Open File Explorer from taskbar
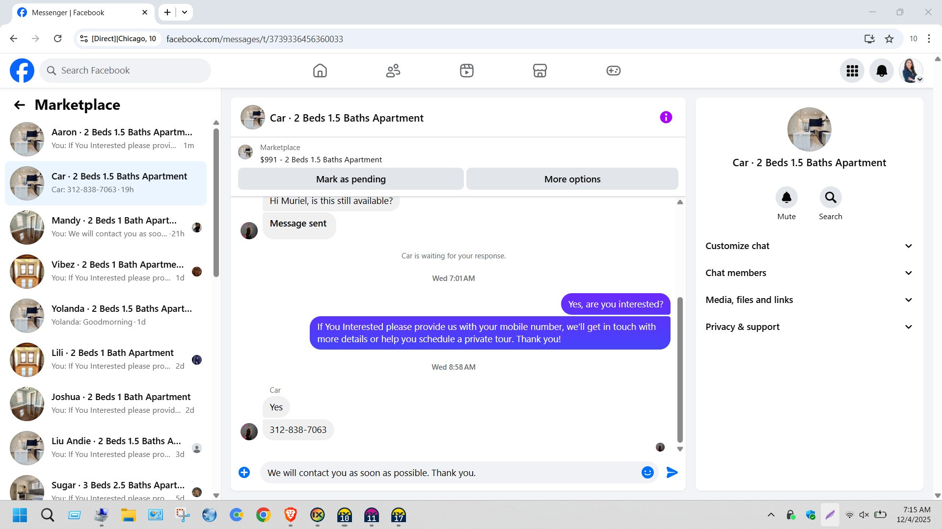The width and height of the screenshot is (942, 529). click(128, 515)
